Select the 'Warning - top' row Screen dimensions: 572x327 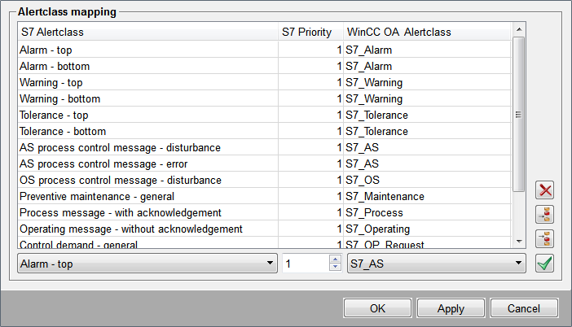pos(265,82)
